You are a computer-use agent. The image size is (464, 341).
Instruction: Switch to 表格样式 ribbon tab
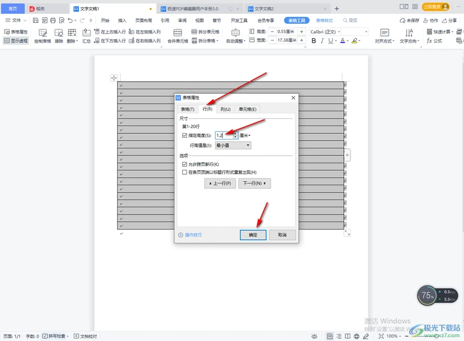click(324, 20)
